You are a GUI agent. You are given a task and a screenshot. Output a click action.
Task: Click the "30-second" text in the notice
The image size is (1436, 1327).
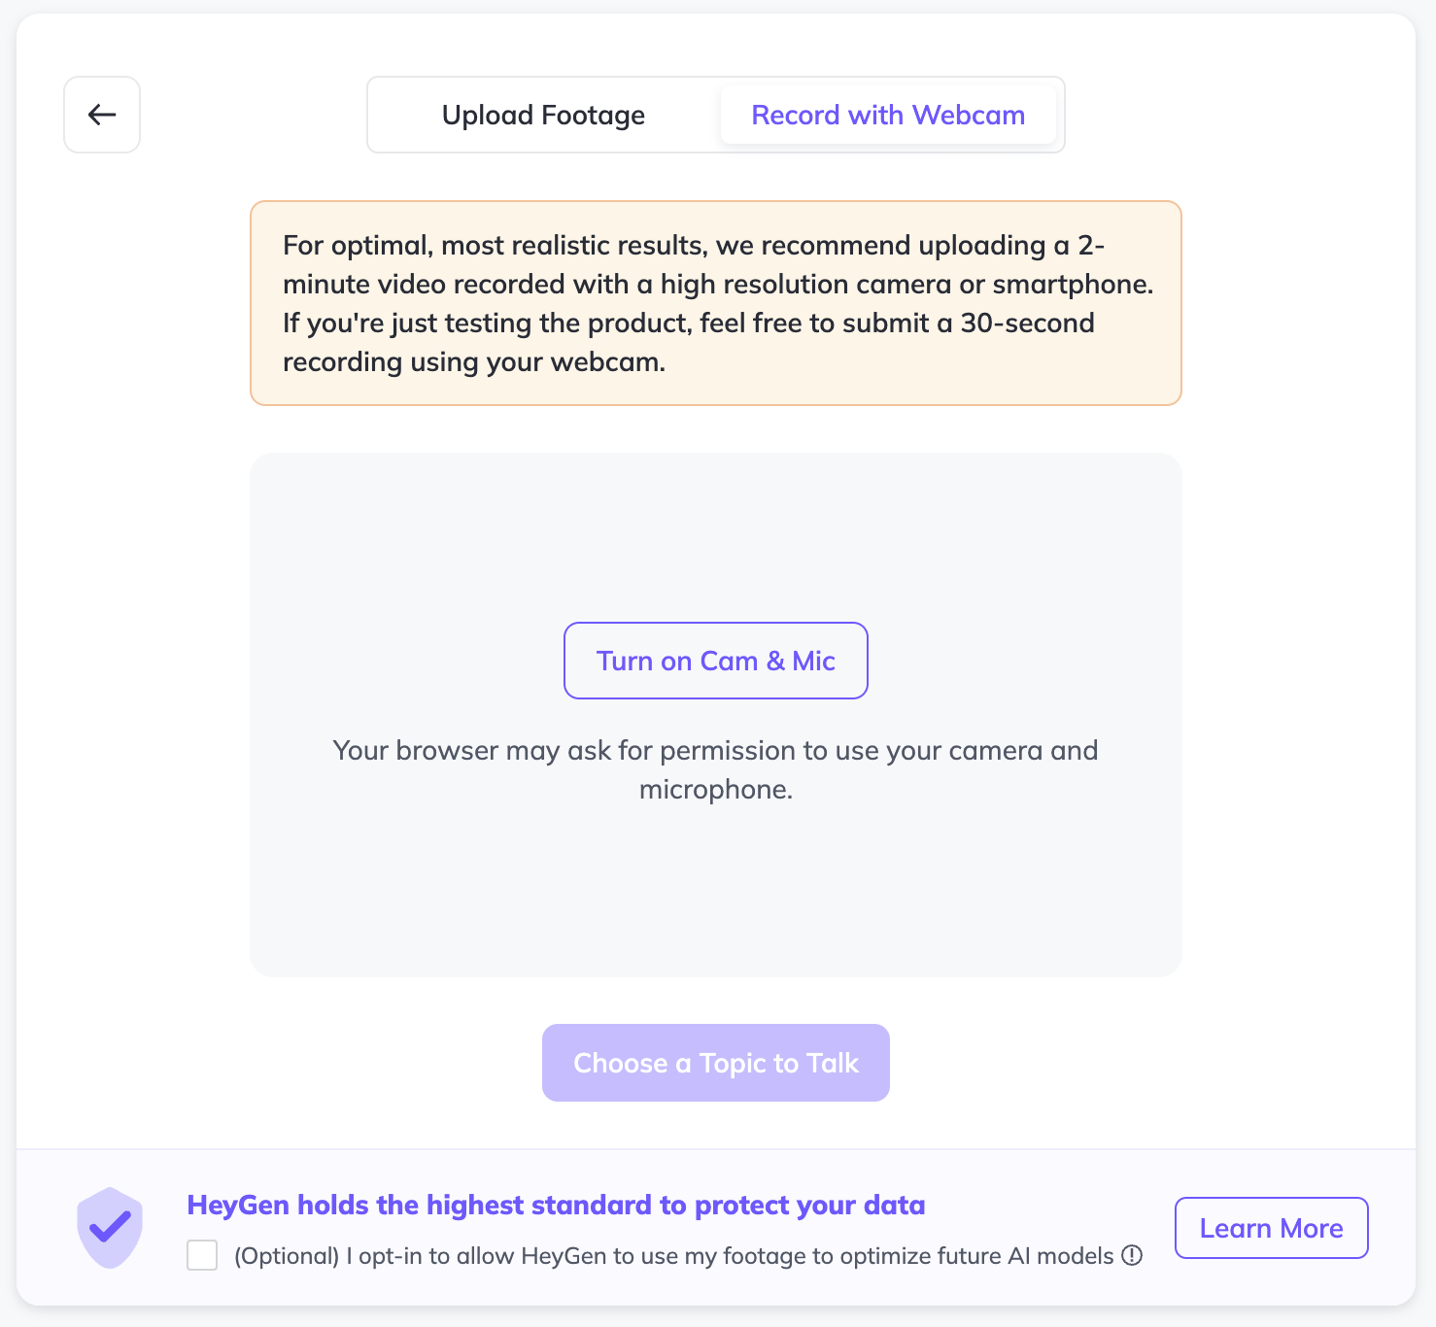1027,323
